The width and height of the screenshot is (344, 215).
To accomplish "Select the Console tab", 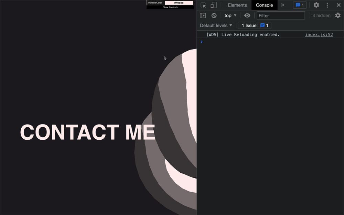I will tap(264, 5).
